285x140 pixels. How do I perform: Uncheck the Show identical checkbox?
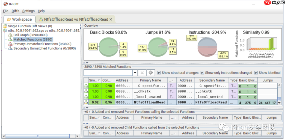(x=256, y=73)
